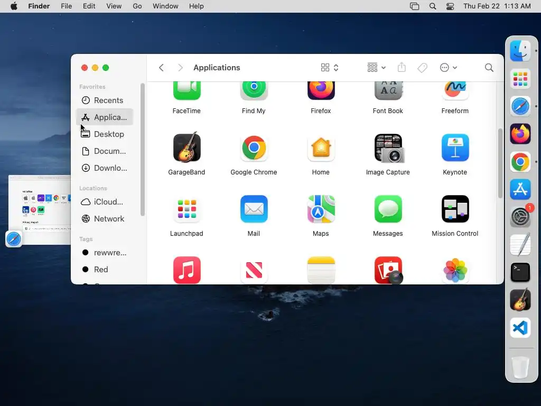541x406 pixels.
Task: Select the Photo Booth app icon
Action: click(x=388, y=270)
